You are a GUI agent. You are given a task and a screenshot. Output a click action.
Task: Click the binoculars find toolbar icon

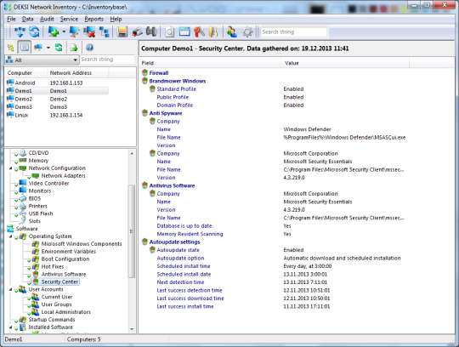pos(151,31)
